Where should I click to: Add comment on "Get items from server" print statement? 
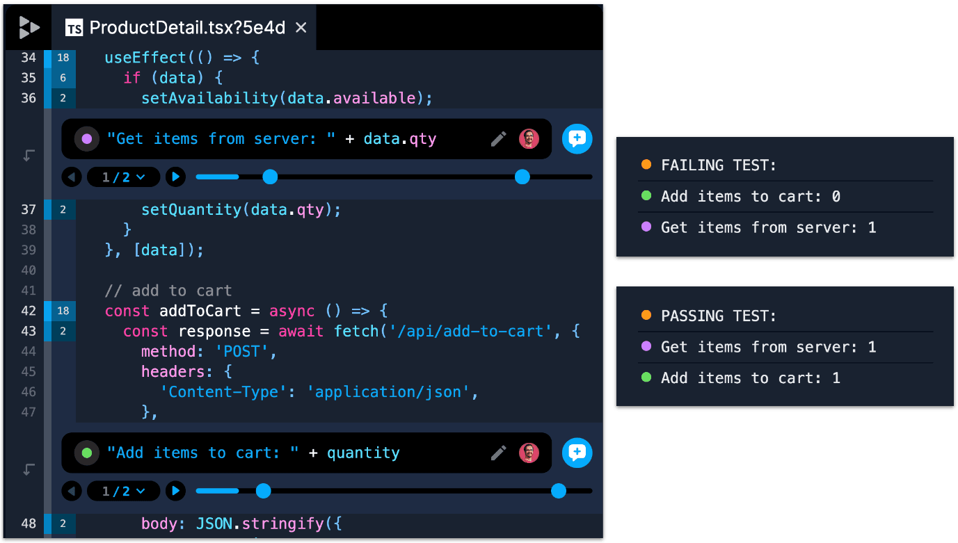tap(577, 139)
